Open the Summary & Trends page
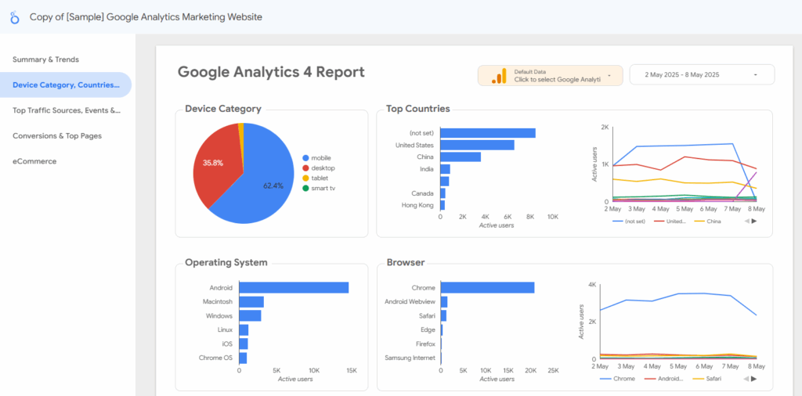802x396 pixels. click(45, 59)
